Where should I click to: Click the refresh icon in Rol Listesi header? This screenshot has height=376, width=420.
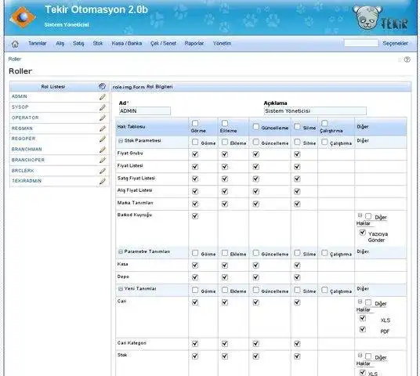[x=102, y=86]
